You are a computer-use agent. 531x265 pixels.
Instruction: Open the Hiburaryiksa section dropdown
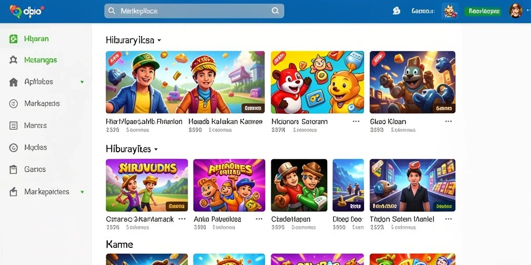point(159,40)
